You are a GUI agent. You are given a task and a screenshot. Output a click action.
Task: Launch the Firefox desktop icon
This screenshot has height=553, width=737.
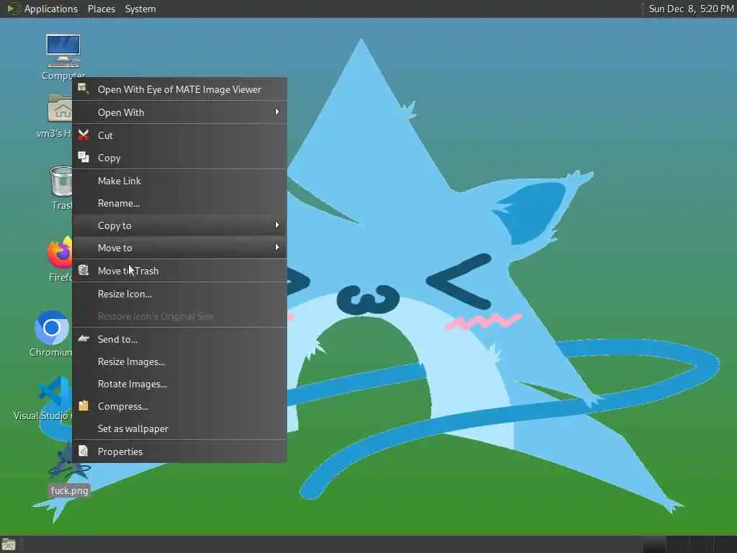[x=59, y=253]
